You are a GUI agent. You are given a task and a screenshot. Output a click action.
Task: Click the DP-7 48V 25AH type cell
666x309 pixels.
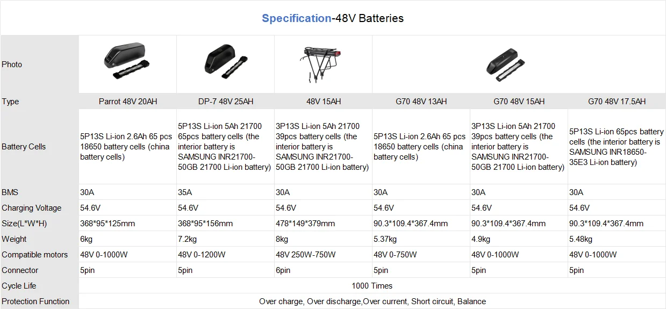[226, 101]
